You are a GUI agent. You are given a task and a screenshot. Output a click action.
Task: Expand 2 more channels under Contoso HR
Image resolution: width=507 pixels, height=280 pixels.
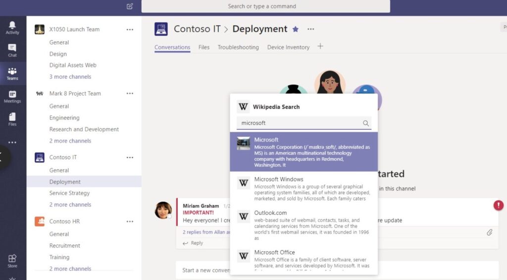[x=70, y=269]
